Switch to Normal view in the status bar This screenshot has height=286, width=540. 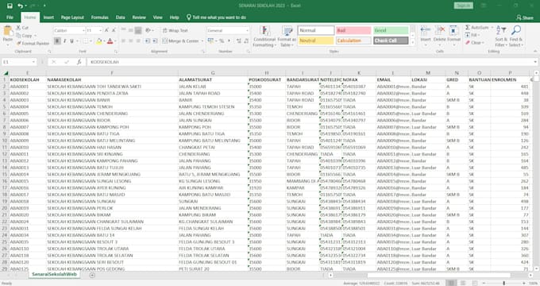pos(452,284)
